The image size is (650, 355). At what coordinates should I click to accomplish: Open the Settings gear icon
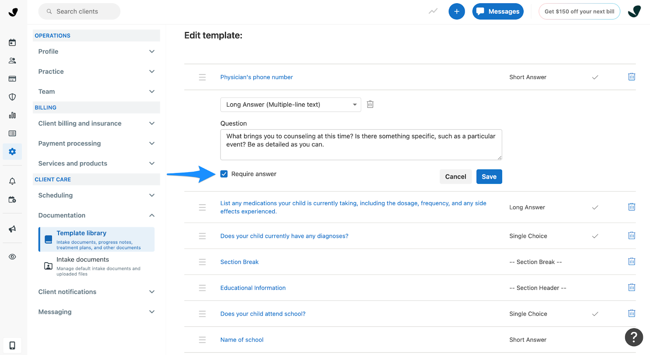click(12, 151)
